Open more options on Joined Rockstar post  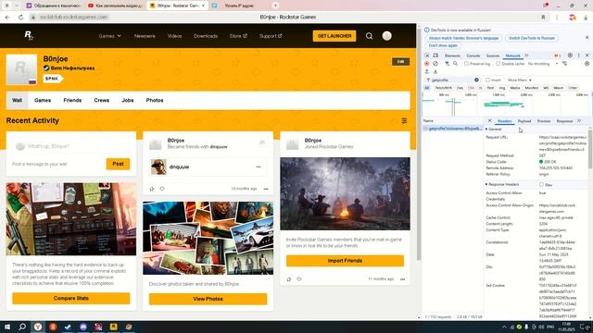403,279
